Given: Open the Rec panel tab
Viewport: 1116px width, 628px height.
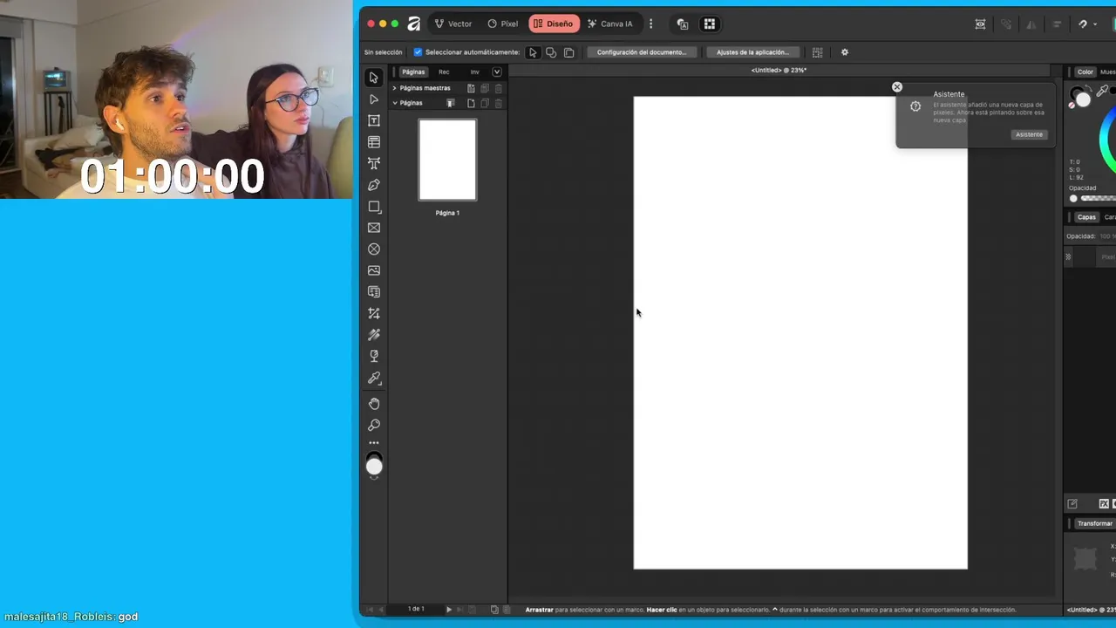Looking at the screenshot, I should [444, 72].
